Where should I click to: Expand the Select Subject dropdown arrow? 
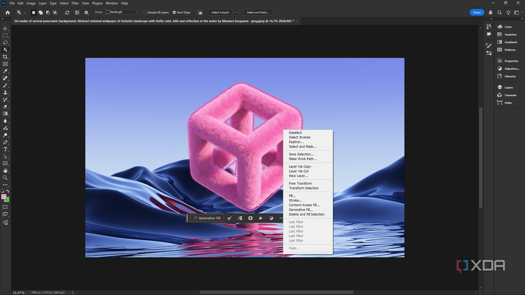(235, 12)
